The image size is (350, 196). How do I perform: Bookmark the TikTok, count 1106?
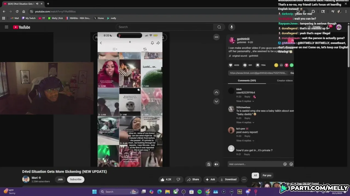258,65
